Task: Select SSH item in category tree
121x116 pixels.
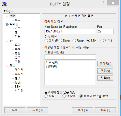Action: 18,87
